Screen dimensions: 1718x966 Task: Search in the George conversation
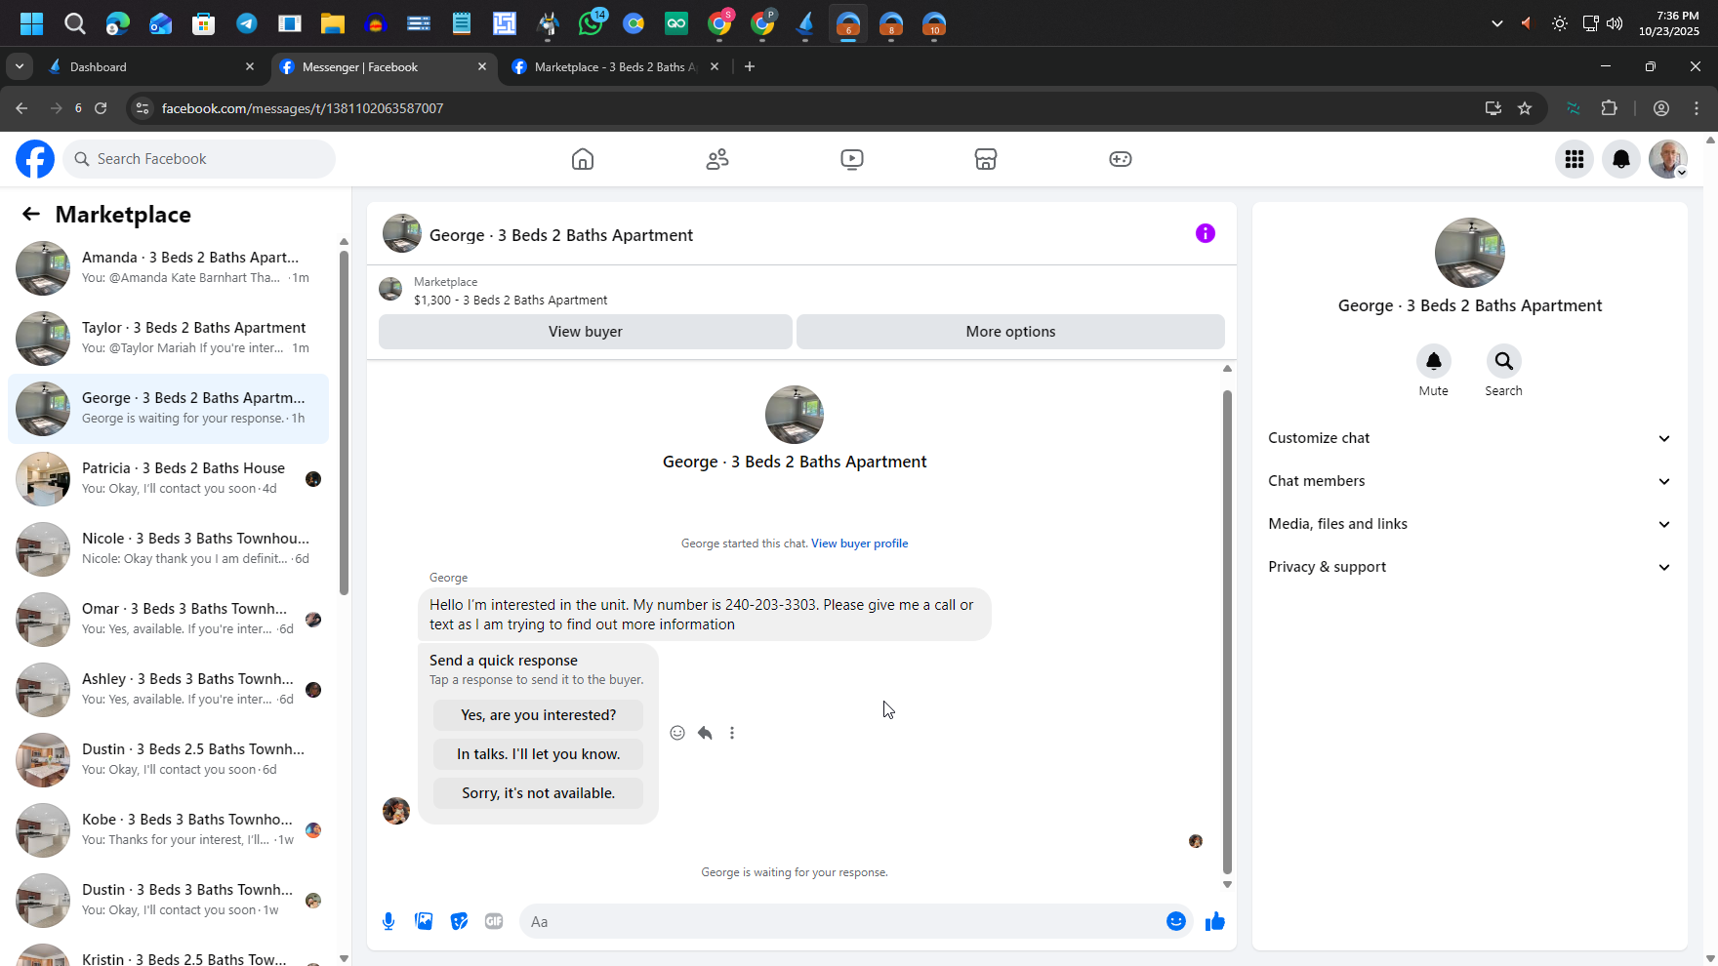pyautogui.click(x=1504, y=361)
